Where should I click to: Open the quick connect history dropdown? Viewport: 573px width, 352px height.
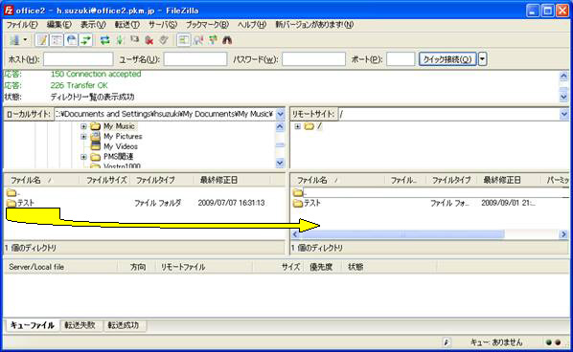[482, 59]
